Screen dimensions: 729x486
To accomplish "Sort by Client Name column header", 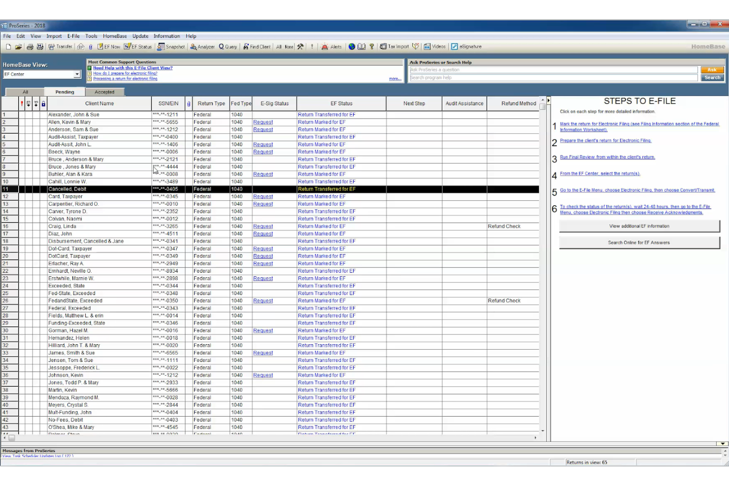I will [99, 103].
